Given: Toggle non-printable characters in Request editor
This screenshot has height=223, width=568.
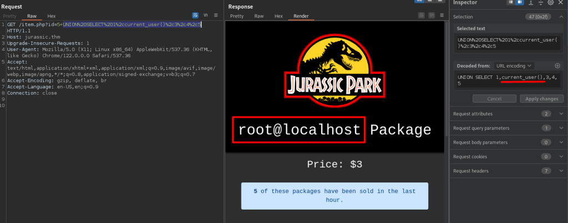Looking at the screenshot, I should point(206,16).
